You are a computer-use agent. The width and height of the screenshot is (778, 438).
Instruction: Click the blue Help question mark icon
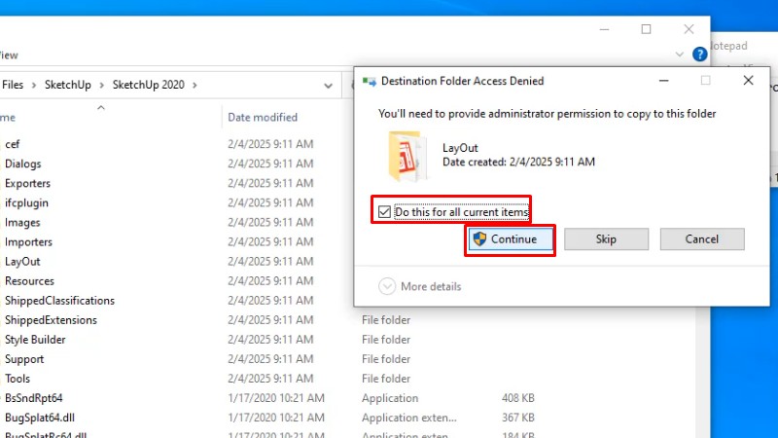click(x=699, y=55)
